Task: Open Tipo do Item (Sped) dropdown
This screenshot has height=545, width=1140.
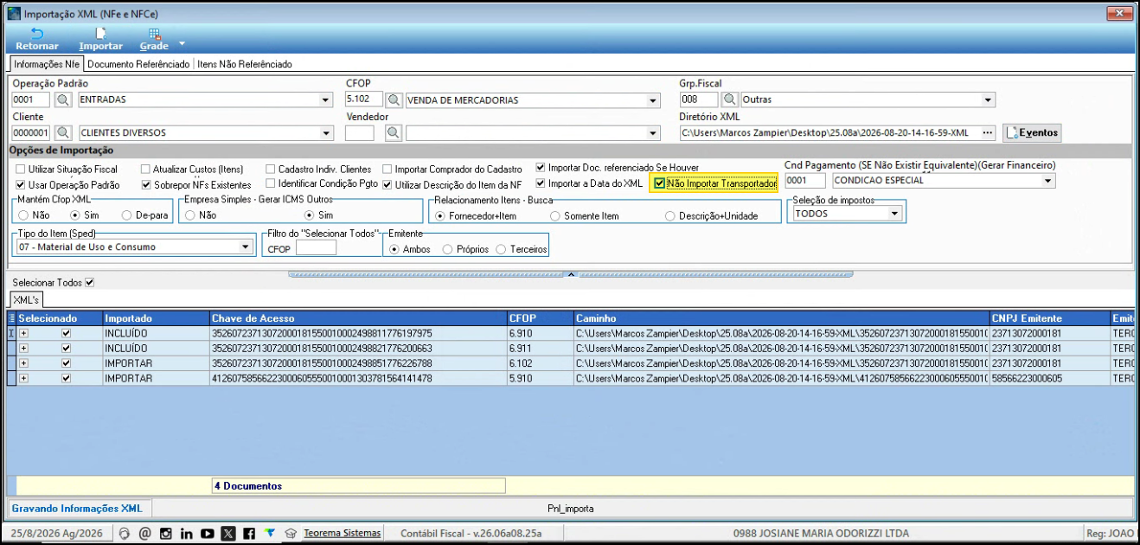Action: 245,247
